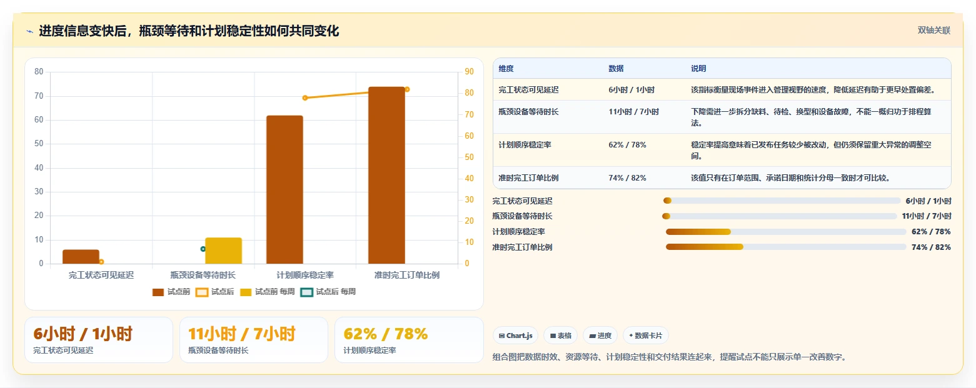Toggle the 试点后 legend swatch
Viewport: 976px width, 388px height.
click(x=202, y=292)
